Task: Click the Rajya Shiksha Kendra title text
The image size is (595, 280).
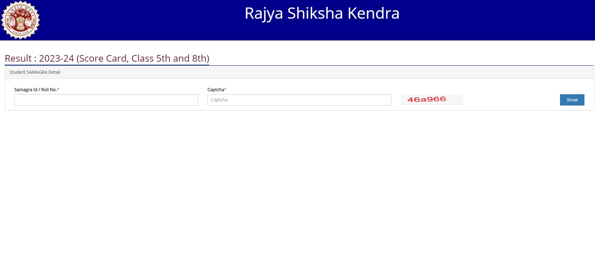Action: 322,14
